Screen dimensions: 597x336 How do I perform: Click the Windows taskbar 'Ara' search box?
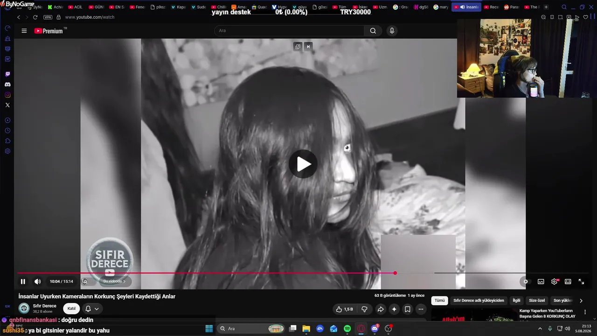(251, 329)
